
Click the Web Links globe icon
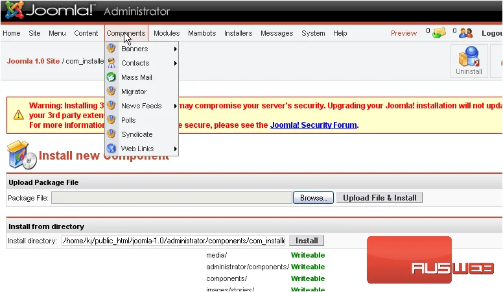(x=111, y=149)
